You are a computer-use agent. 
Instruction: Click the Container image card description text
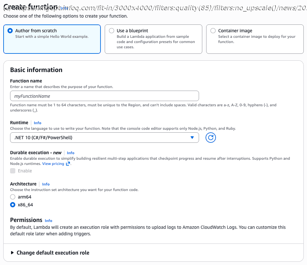point(257,39)
